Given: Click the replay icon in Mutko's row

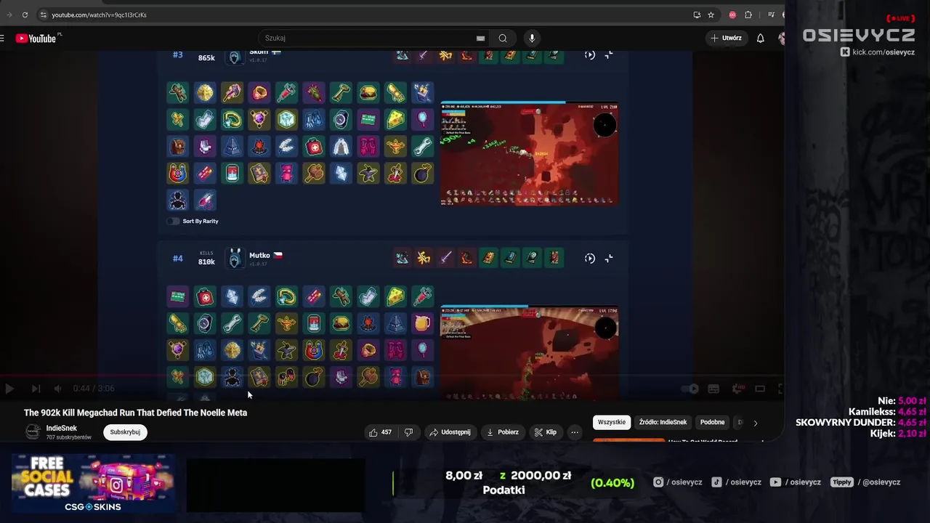Looking at the screenshot, I should [x=590, y=258].
